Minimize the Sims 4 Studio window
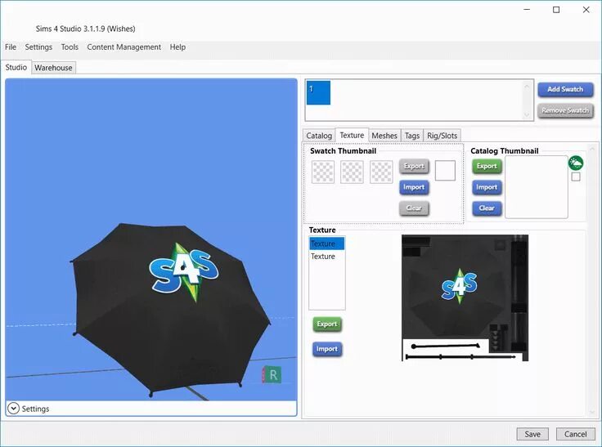 point(527,10)
